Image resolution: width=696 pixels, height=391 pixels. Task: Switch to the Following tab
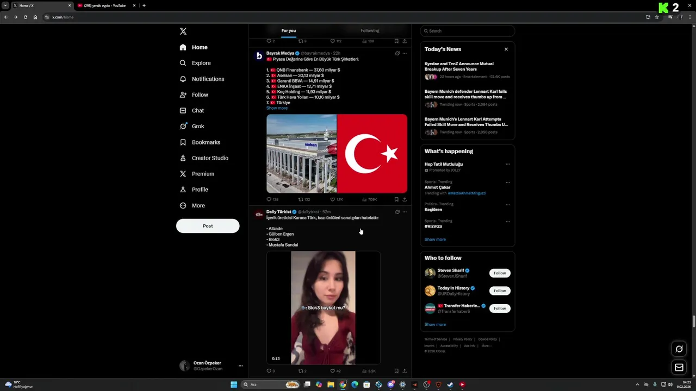(370, 31)
